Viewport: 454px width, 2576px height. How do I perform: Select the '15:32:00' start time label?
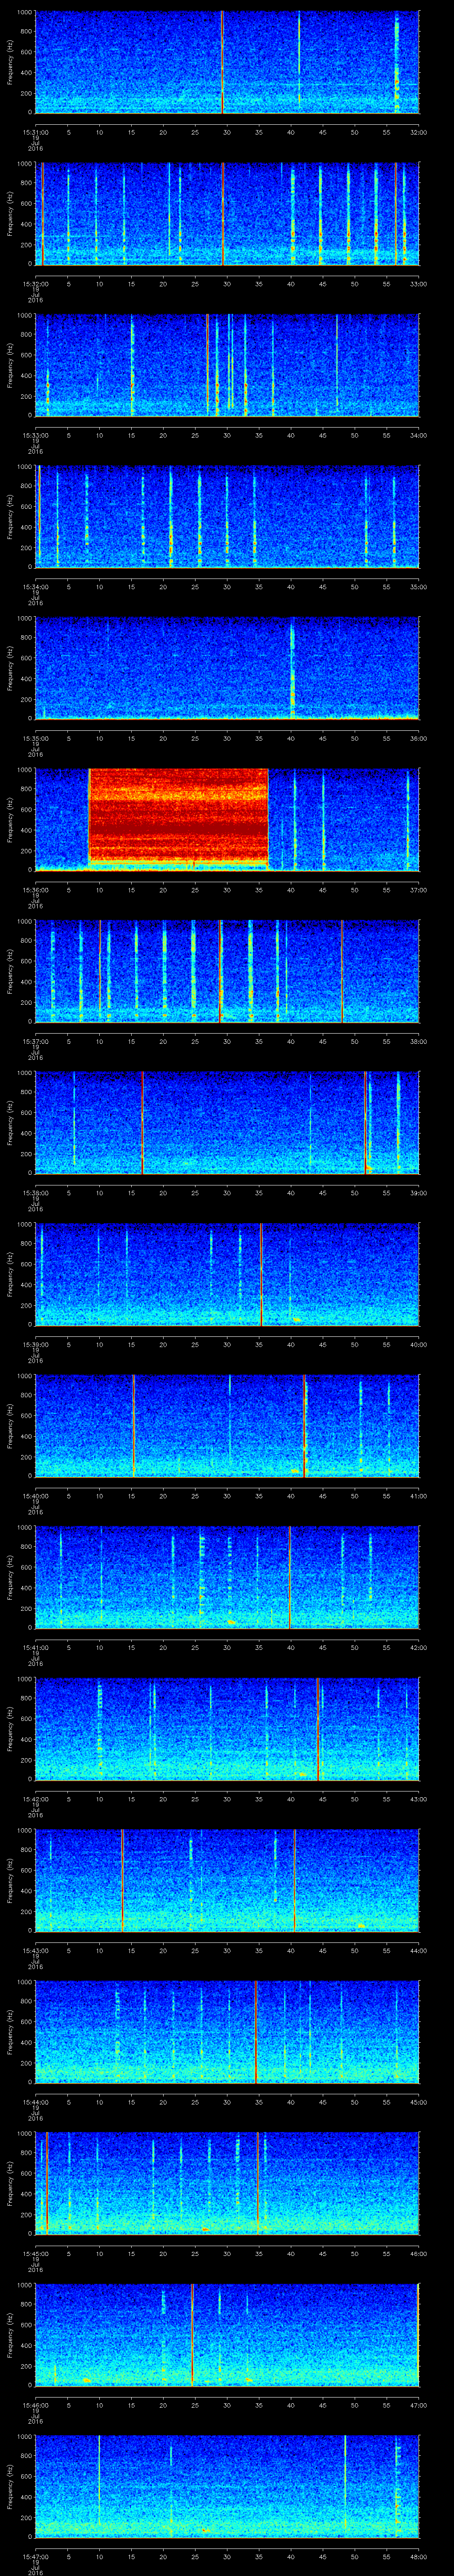coord(36,284)
